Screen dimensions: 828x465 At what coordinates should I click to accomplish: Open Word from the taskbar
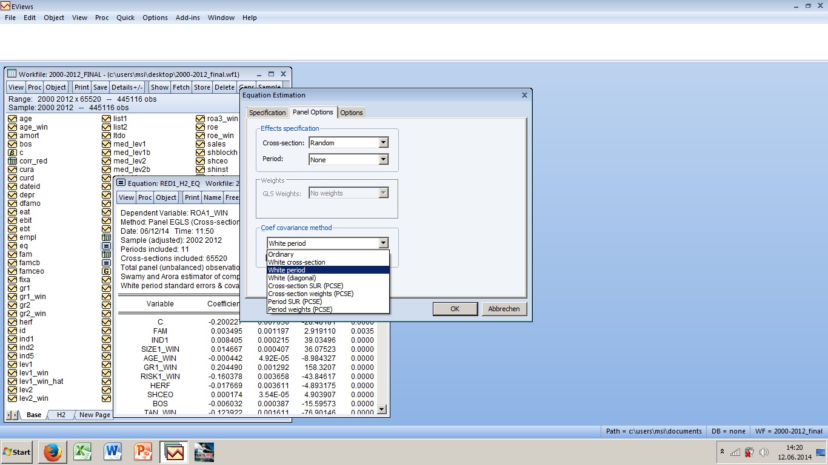click(113, 452)
